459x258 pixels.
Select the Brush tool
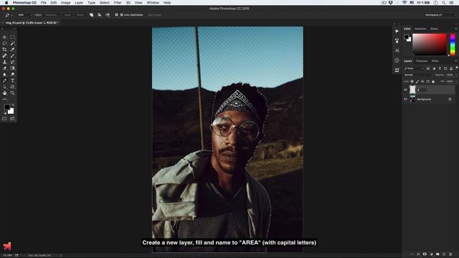pos(12,56)
